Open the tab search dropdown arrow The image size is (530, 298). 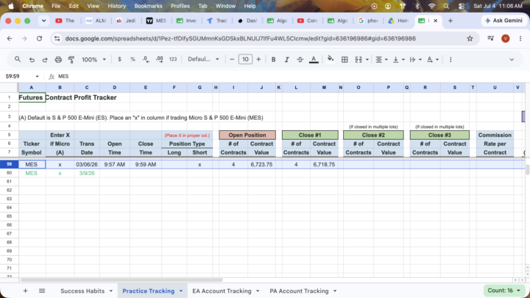coord(43,21)
